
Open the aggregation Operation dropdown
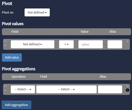pyautogui.click(x=23, y=89)
